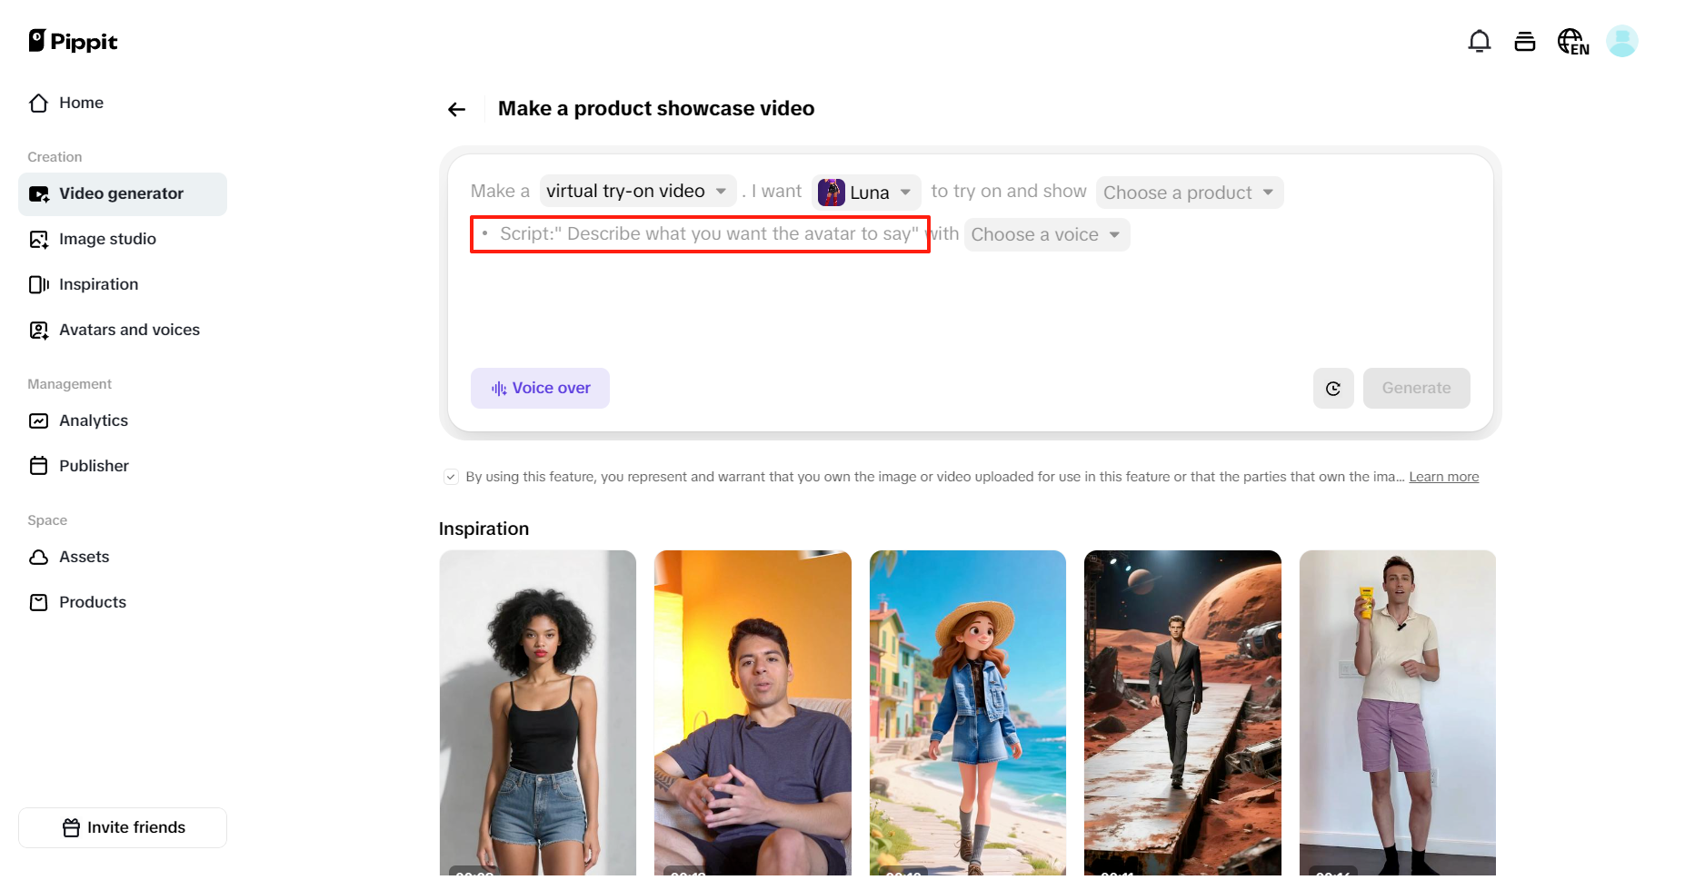Open Products under the Space section
This screenshot has width=1695, height=880.
(x=92, y=601)
